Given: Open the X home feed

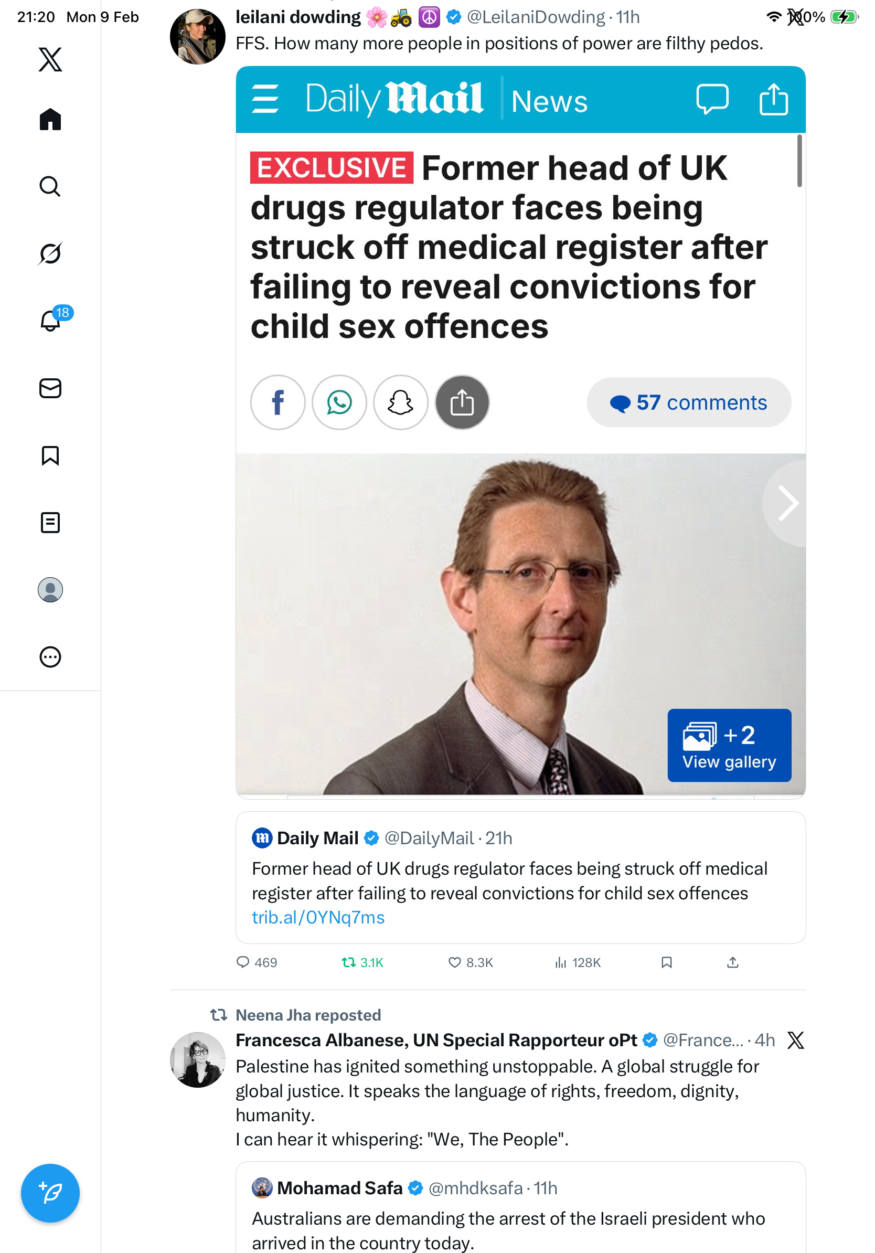Looking at the screenshot, I should [x=50, y=119].
